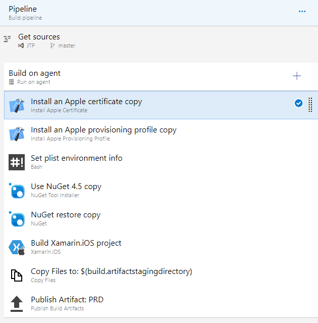318x323 pixels.
Task: Click the 'Bash' subtitle text
Action: pyautogui.click(x=36, y=167)
